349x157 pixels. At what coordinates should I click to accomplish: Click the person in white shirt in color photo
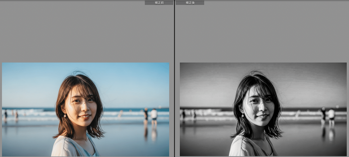tap(154, 115)
